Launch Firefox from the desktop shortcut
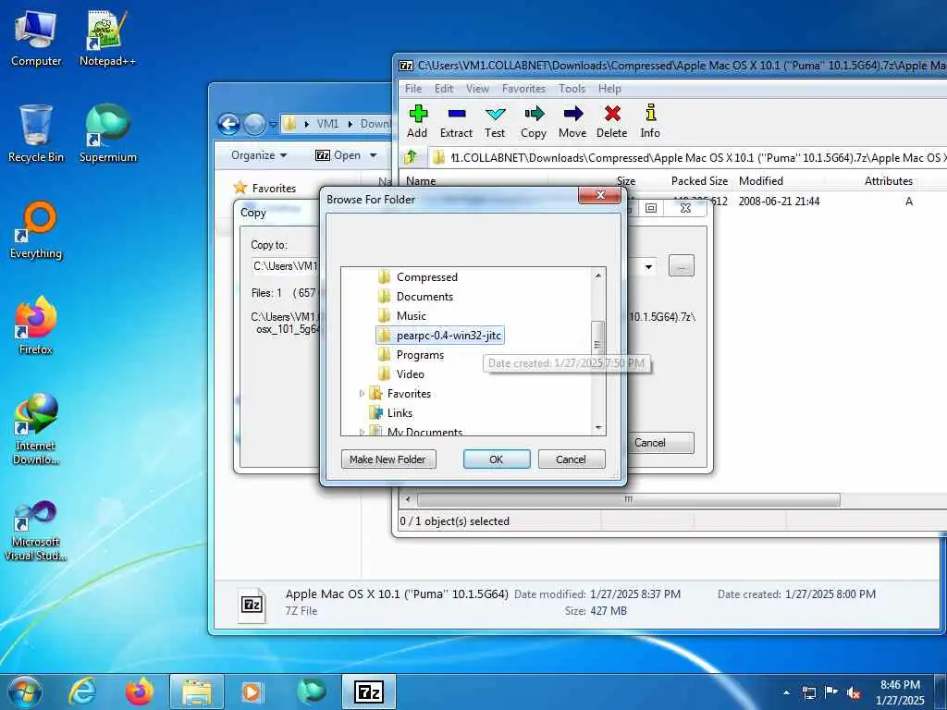The height and width of the screenshot is (710, 947). [x=36, y=325]
